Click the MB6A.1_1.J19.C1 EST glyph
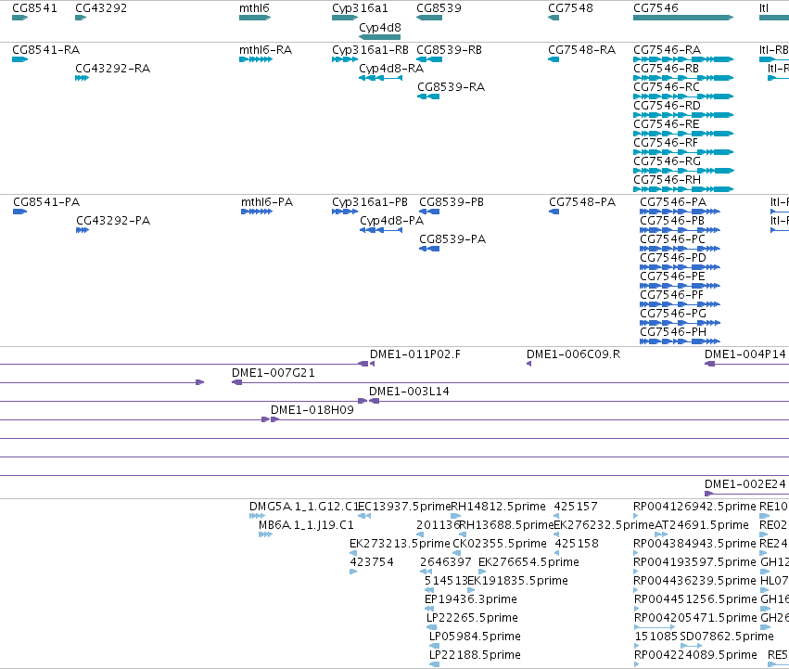 [265, 534]
